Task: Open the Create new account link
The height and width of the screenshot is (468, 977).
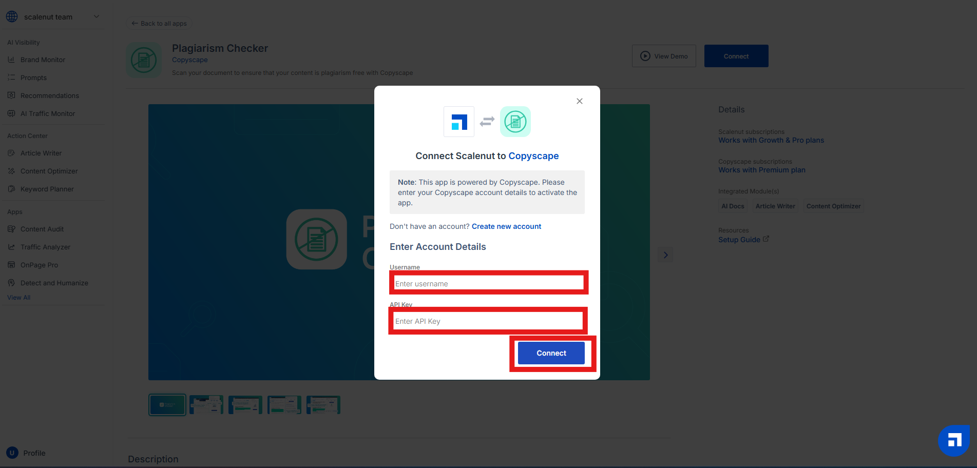Action: tap(506, 226)
